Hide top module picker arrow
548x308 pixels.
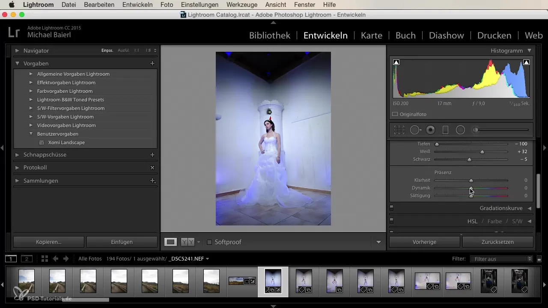tap(274, 22)
